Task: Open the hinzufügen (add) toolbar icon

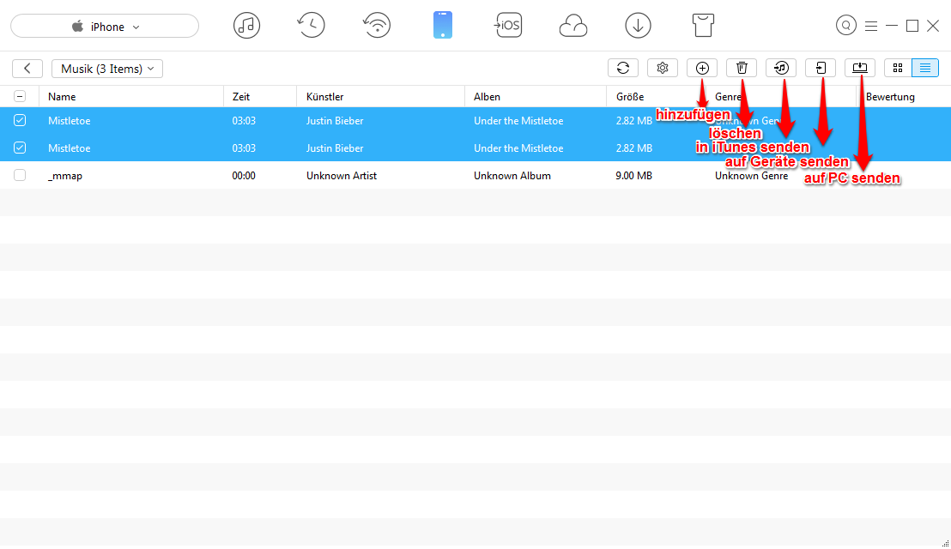Action: pos(701,68)
